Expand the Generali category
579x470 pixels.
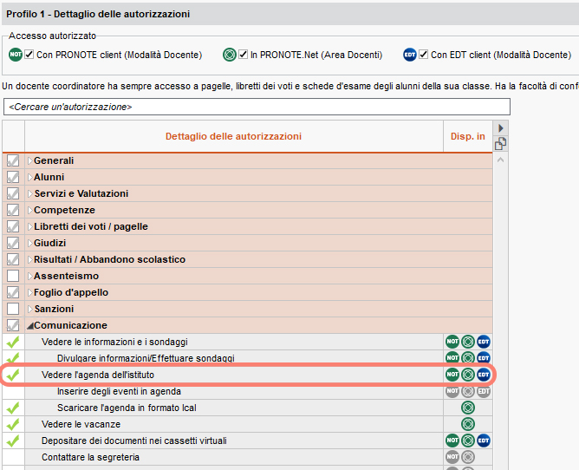[30, 160]
